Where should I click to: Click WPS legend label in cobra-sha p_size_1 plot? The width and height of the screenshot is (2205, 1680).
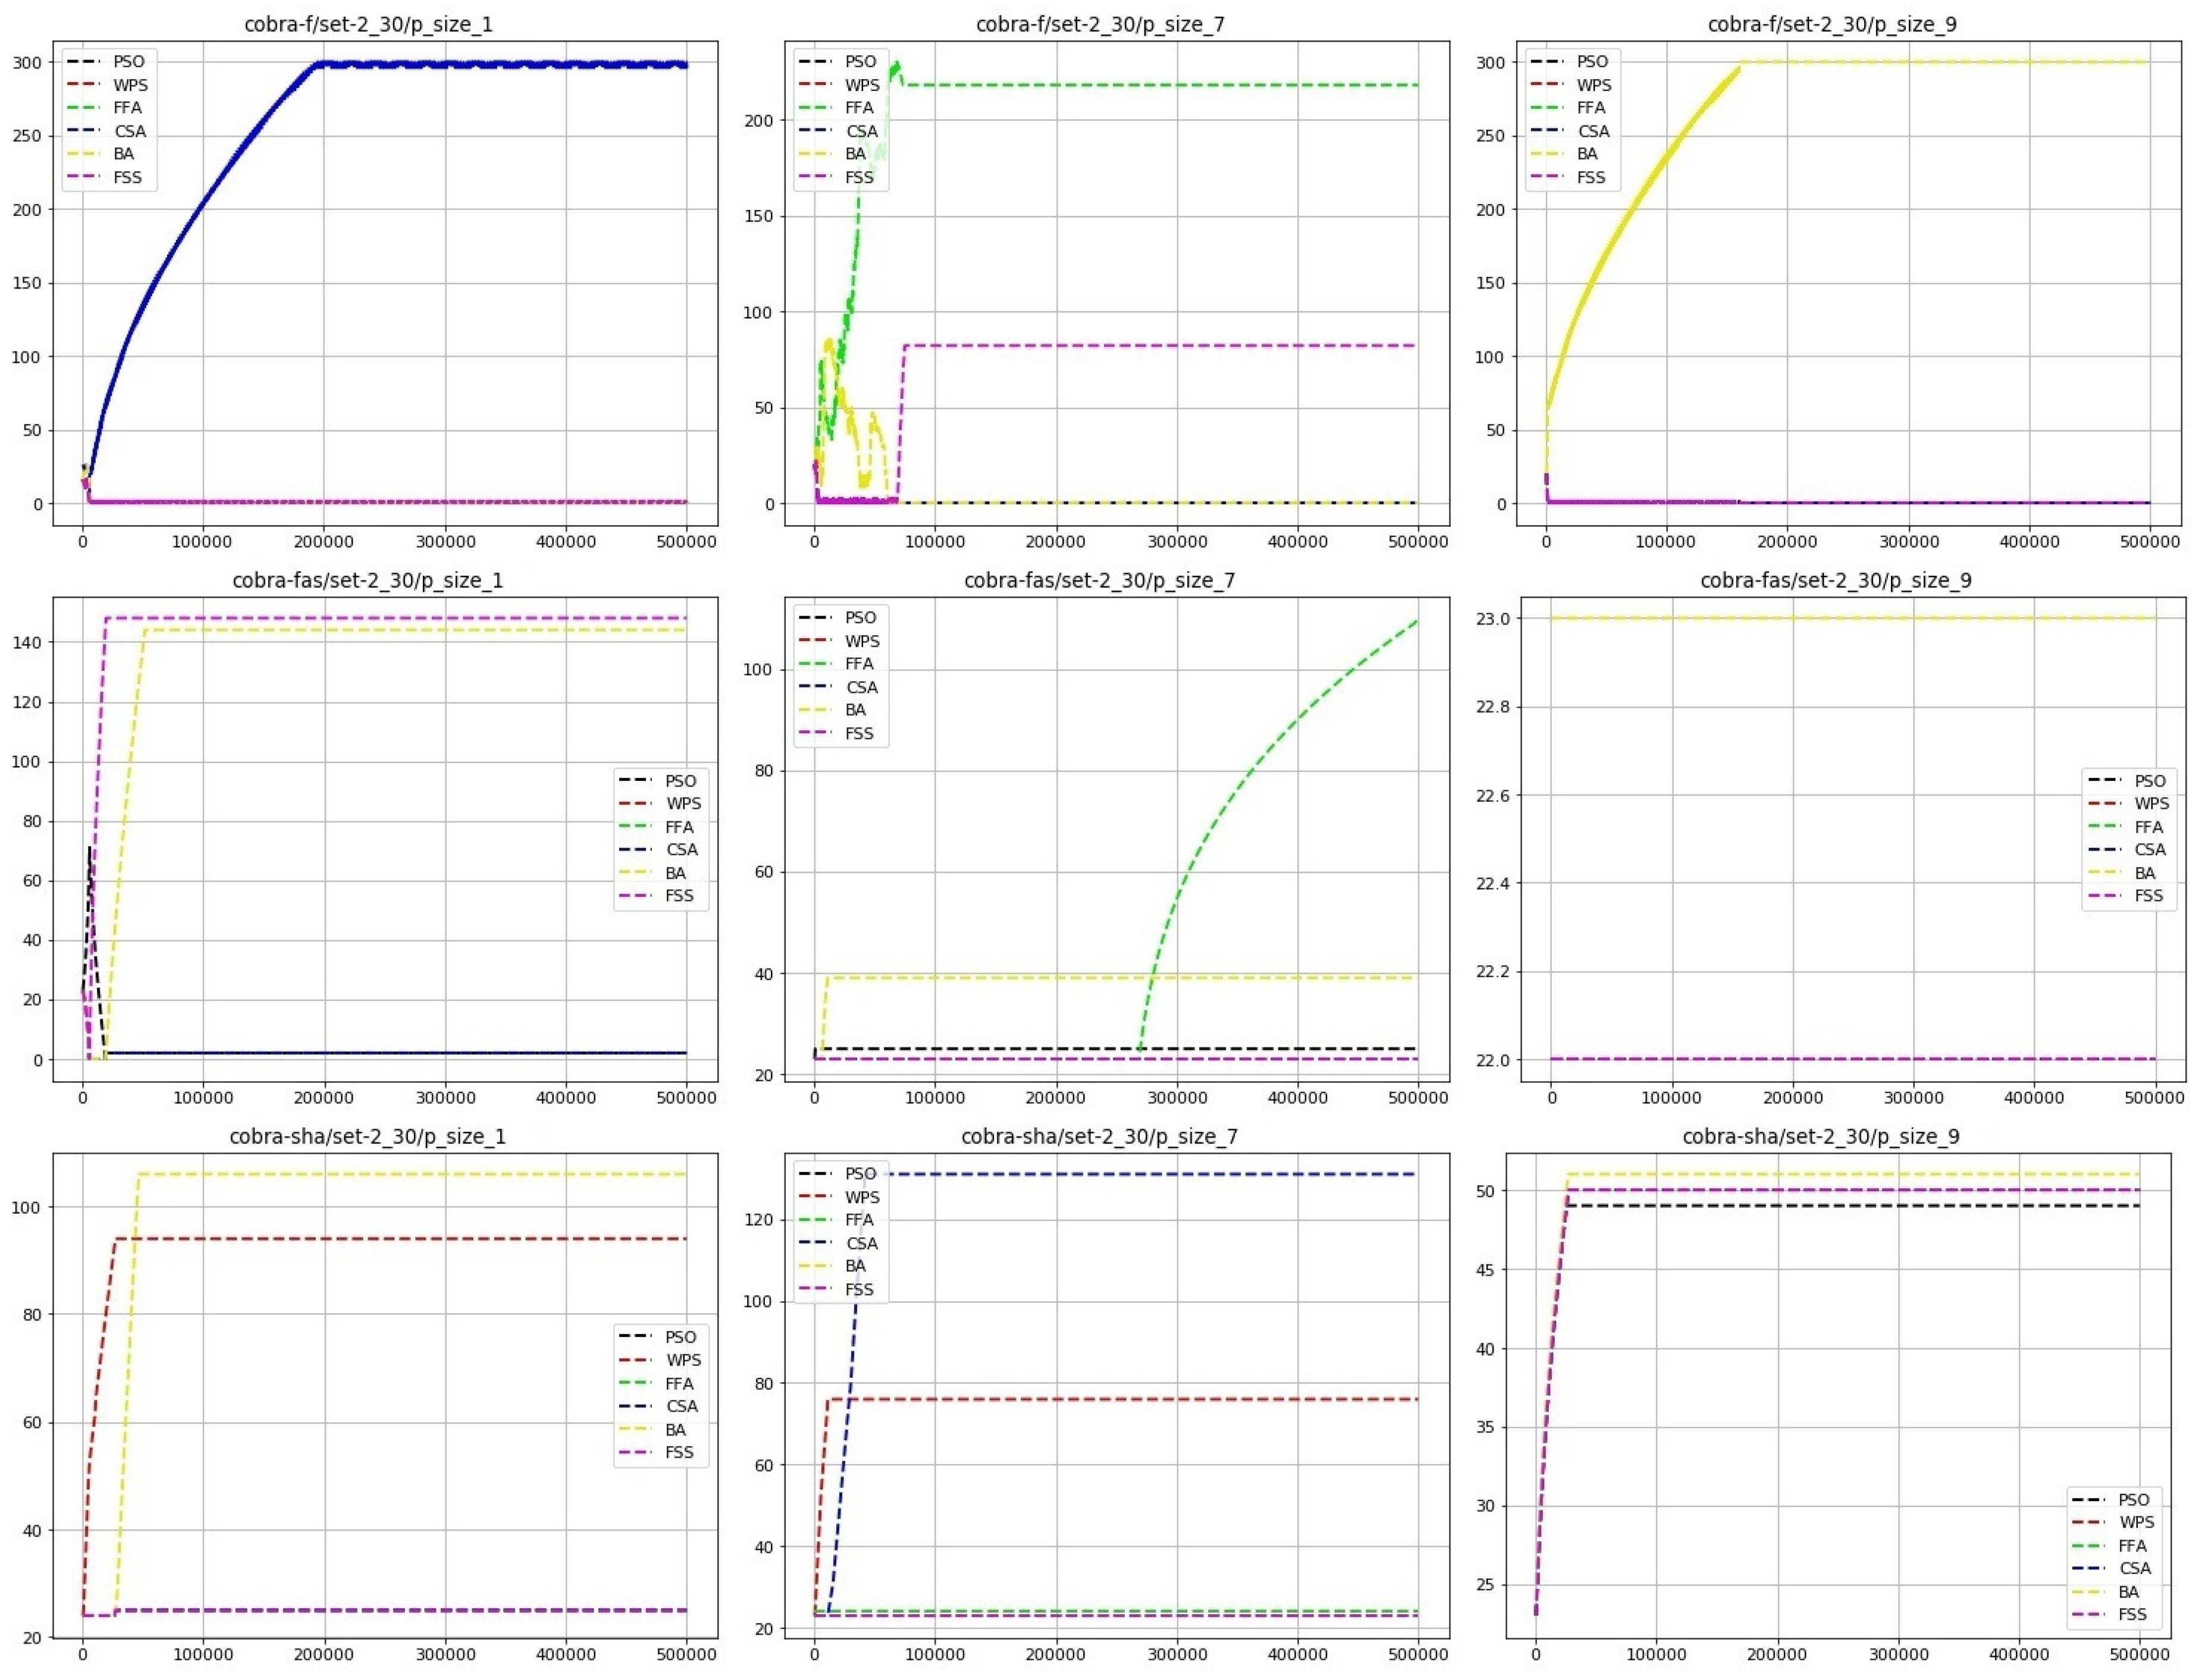click(683, 1360)
